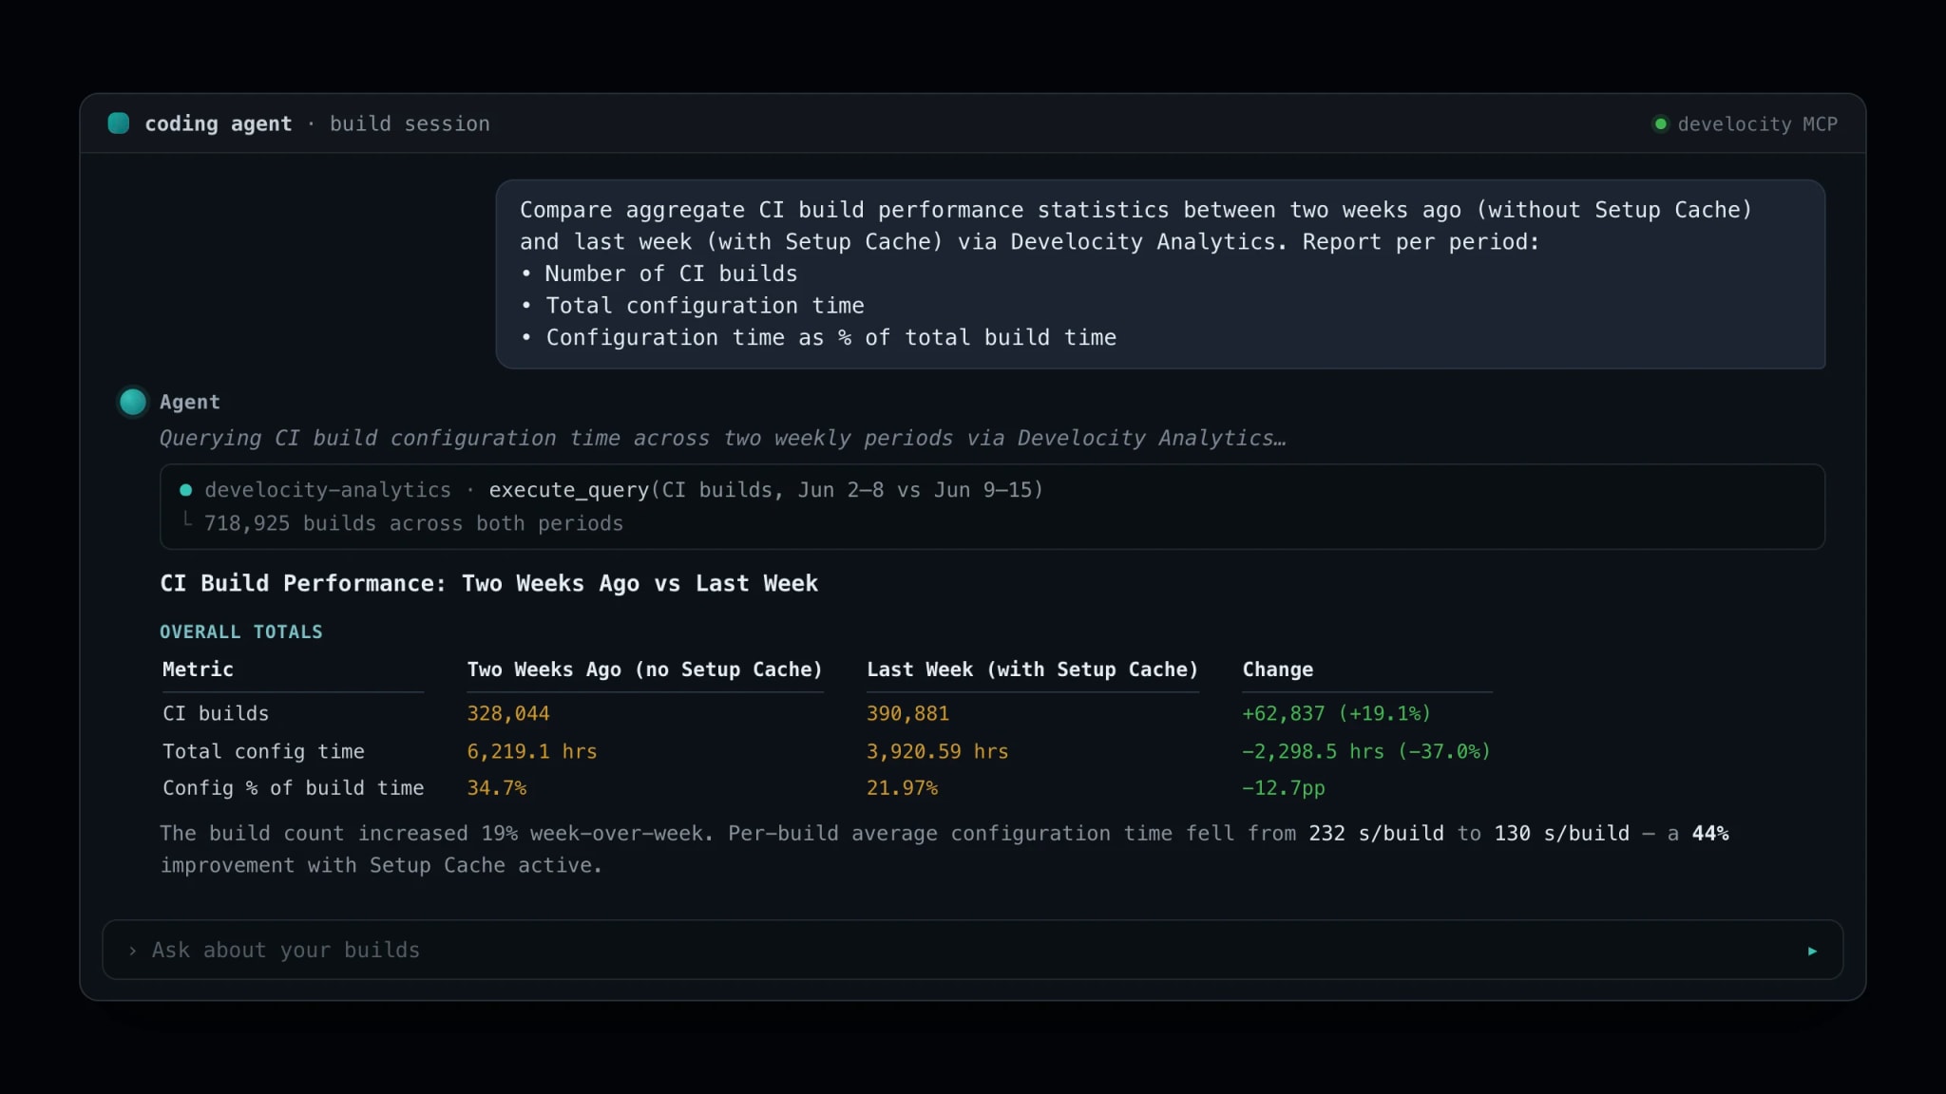Expand the develocity-analytics tool call block
The image size is (1946, 1094).
point(992,506)
